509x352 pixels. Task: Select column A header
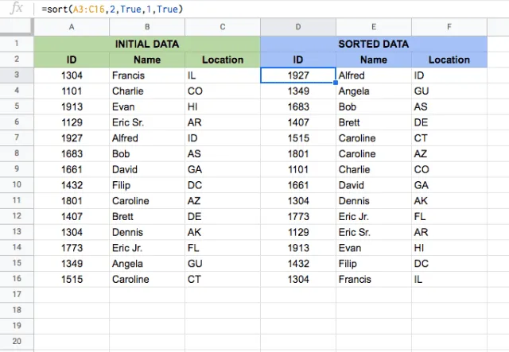click(72, 27)
